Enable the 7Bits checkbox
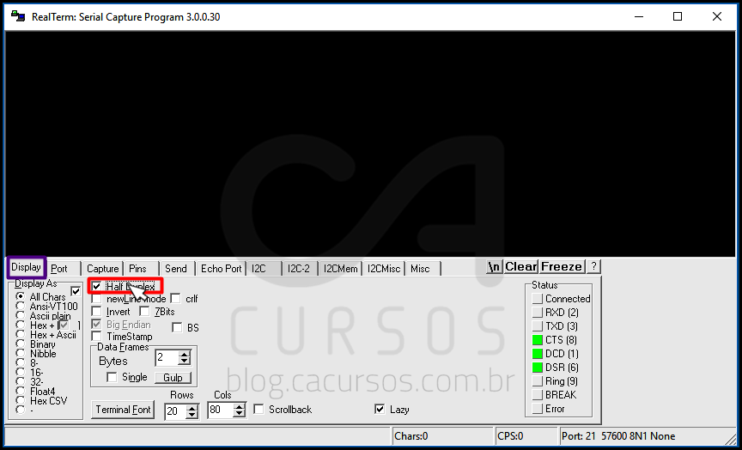 [x=145, y=312]
